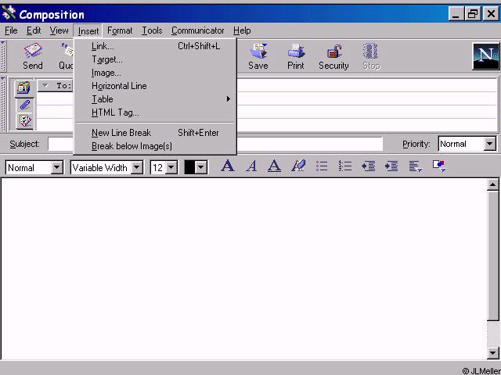Open the To: recipient type dropdown
501x375 pixels.
[x=45, y=85]
